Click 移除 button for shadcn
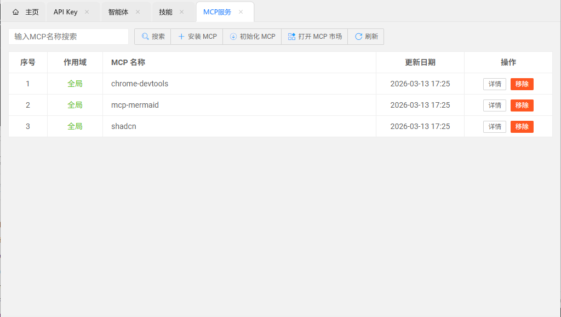The image size is (561, 317). [x=522, y=127]
